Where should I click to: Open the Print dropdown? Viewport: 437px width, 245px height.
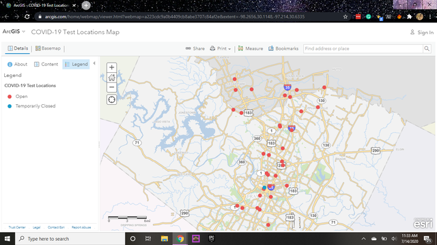(221, 48)
